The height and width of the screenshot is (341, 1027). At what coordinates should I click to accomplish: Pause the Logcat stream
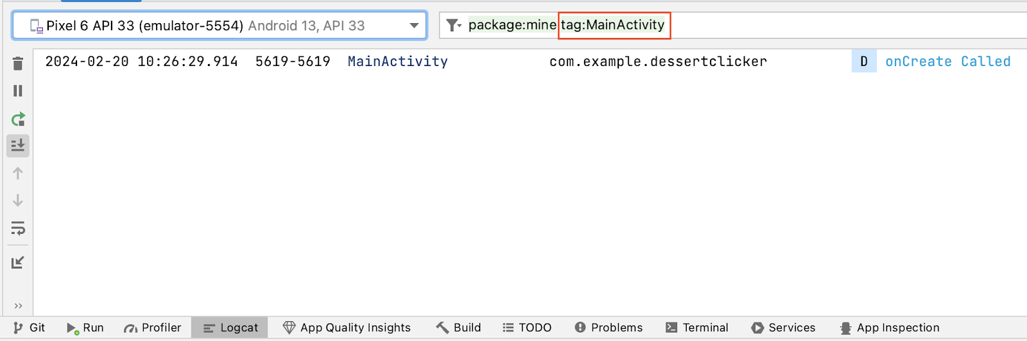click(18, 91)
